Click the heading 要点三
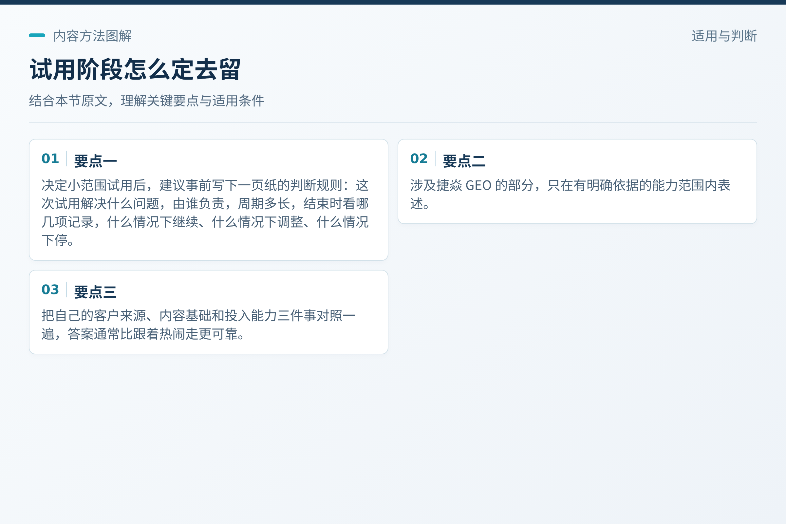786x524 pixels. [95, 292]
